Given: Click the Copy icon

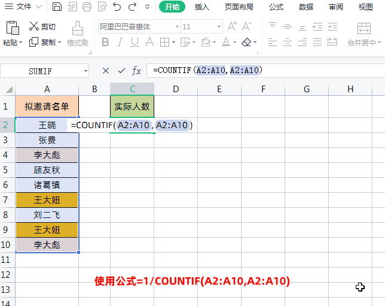Looking at the screenshot, I should pyautogui.click(x=33, y=42).
